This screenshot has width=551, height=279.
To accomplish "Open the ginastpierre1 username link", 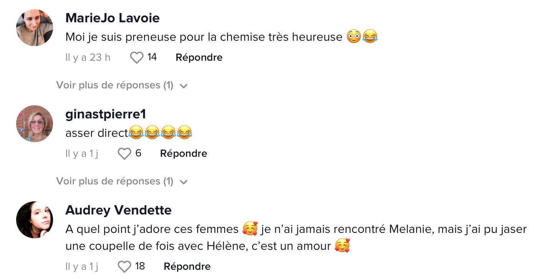I will (x=106, y=114).
